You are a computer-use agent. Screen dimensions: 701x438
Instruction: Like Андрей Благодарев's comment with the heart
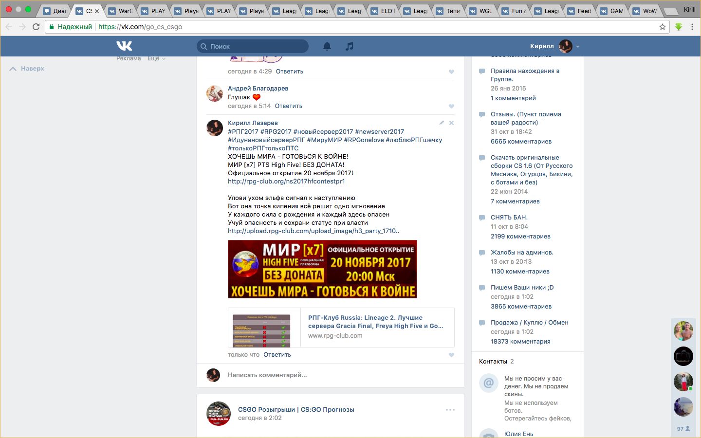click(451, 106)
